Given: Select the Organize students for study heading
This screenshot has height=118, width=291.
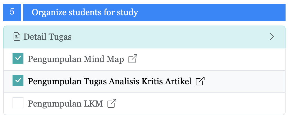Looking at the screenshot, I should click(85, 13).
